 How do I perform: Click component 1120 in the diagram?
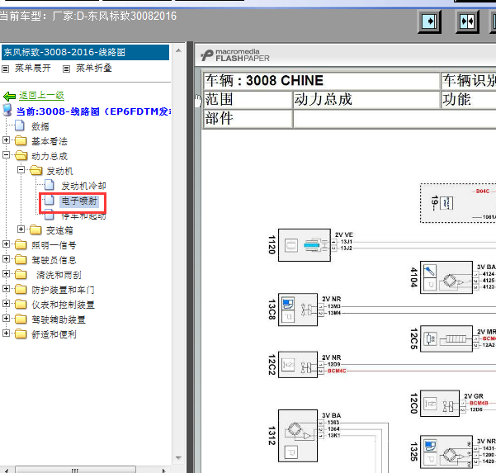[x=305, y=245]
